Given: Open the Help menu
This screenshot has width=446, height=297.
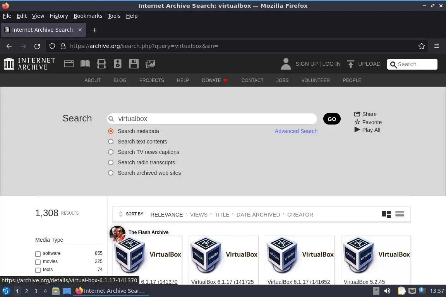Looking at the screenshot, I should (x=132, y=16).
